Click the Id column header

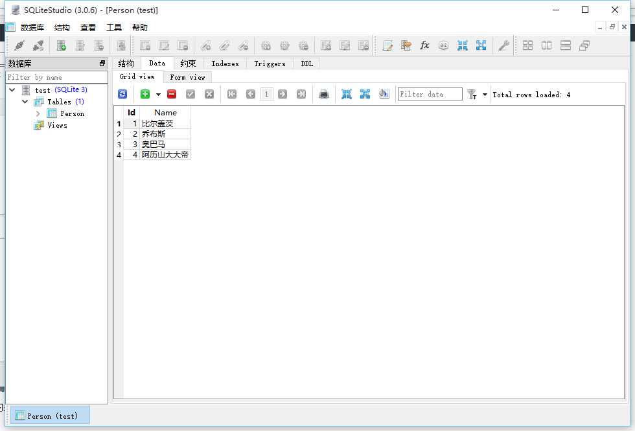[131, 113]
